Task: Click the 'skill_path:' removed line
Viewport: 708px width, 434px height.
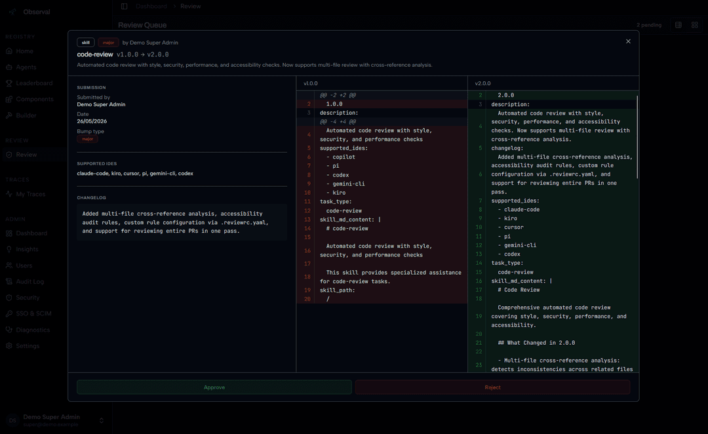Action: tap(338, 290)
